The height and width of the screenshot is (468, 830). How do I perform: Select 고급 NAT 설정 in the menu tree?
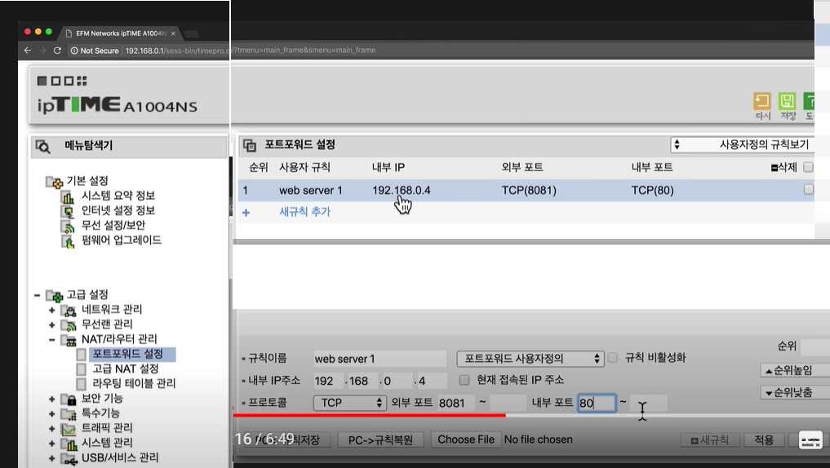coord(125,369)
